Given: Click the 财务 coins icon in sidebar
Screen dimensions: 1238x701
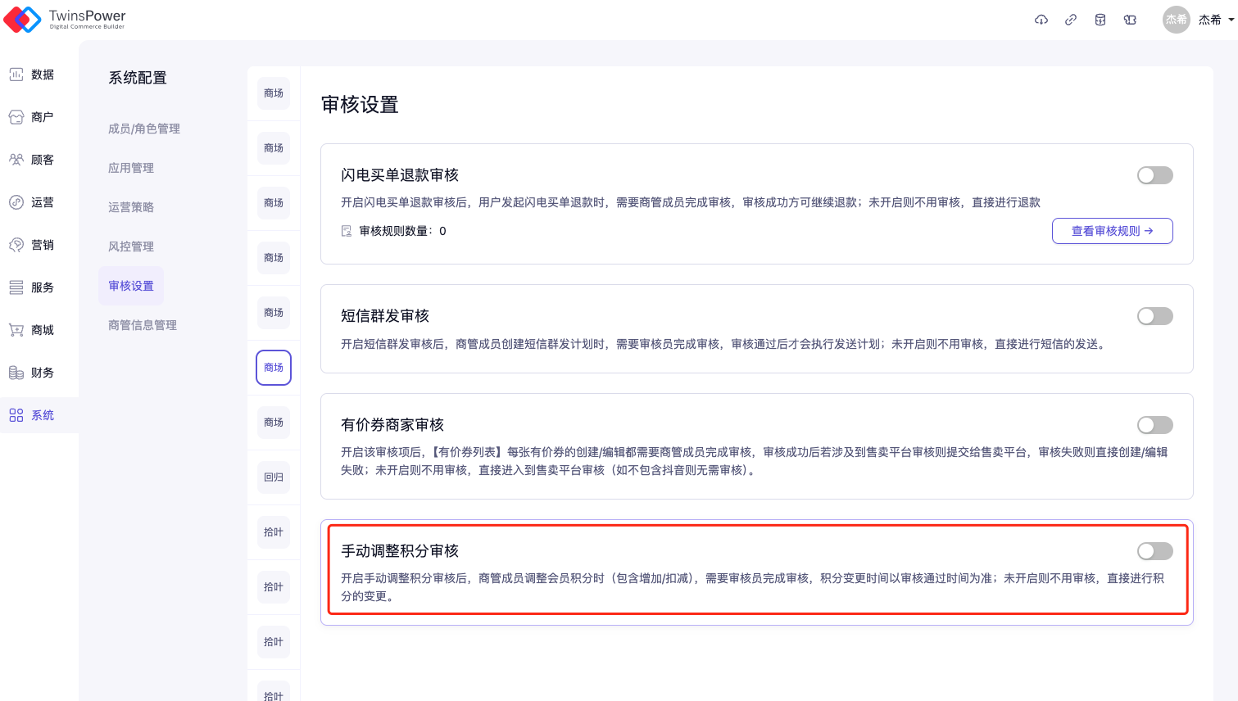Looking at the screenshot, I should point(16,373).
